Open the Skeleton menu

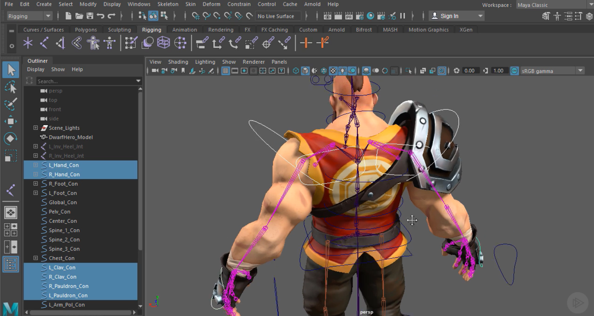(168, 4)
